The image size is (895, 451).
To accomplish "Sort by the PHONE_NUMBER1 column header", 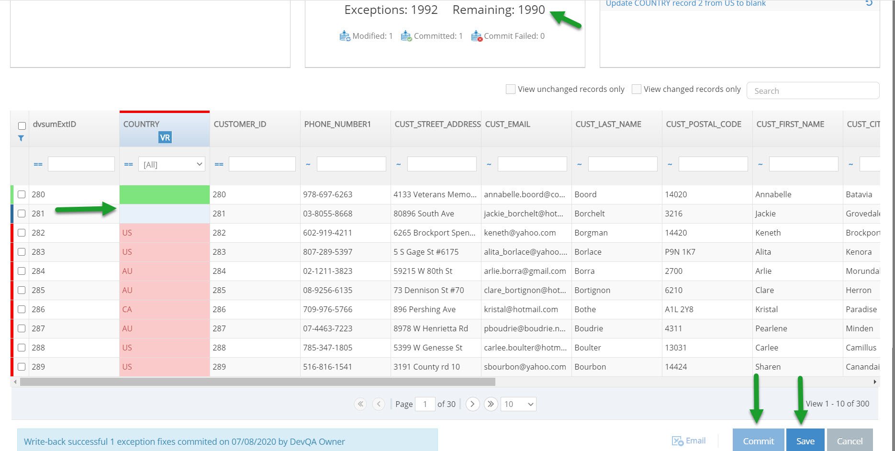I will pos(337,124).
